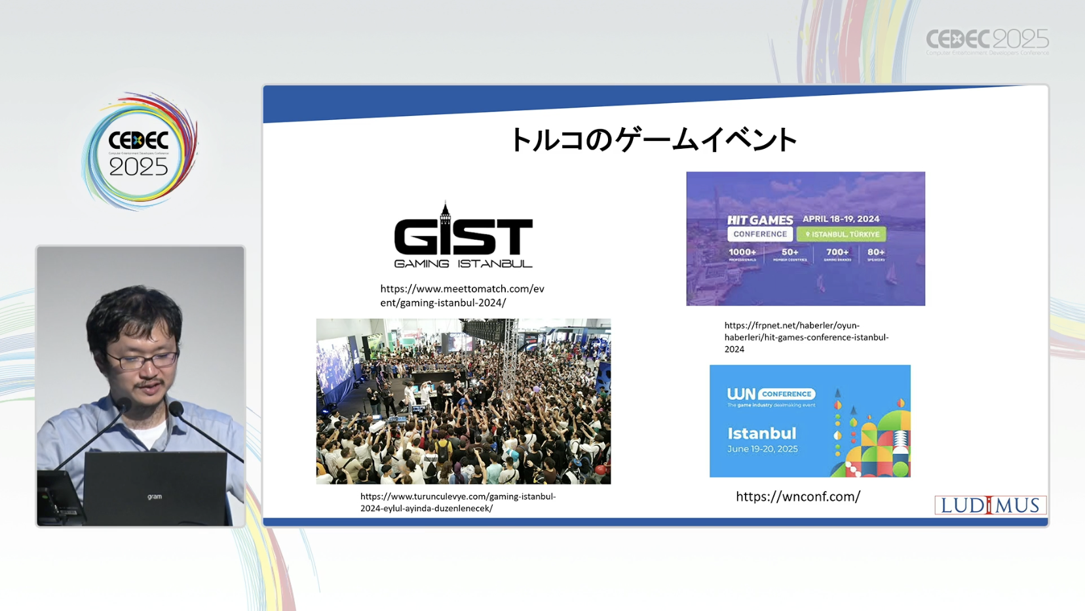Click the WN logo in the blue banner
The image size is (1085, 611).
[741, 394]
